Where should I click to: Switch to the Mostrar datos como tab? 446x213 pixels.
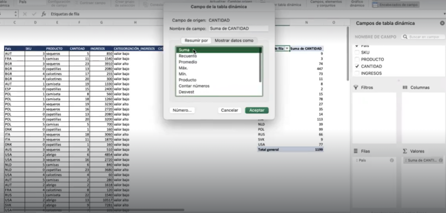234,40
